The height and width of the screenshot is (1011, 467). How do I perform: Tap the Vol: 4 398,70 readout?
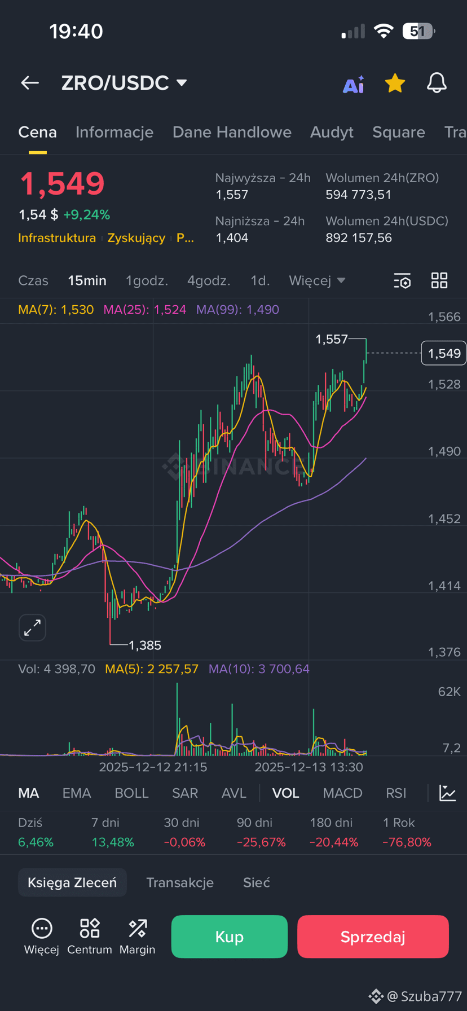point(56,669)
